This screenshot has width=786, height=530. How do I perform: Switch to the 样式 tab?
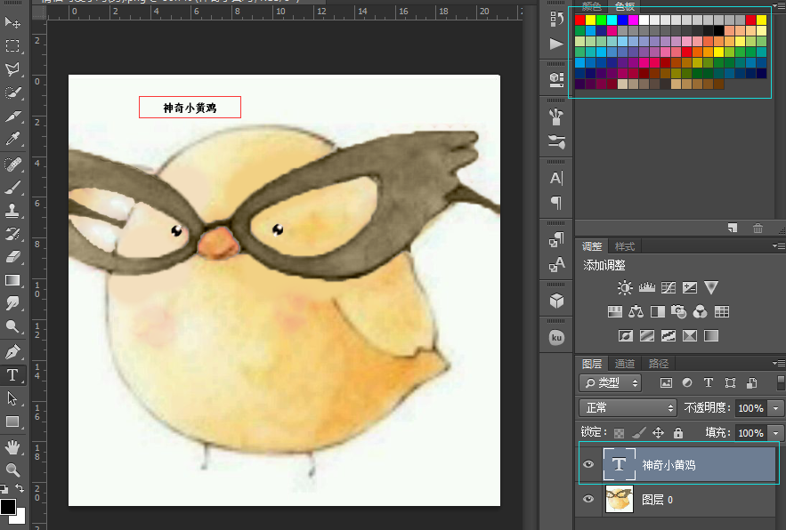point(625,246)
